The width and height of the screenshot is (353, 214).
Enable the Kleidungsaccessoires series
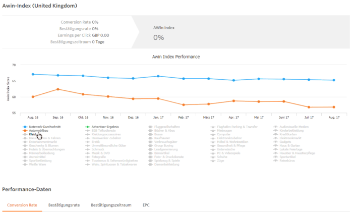coord(103,134)
